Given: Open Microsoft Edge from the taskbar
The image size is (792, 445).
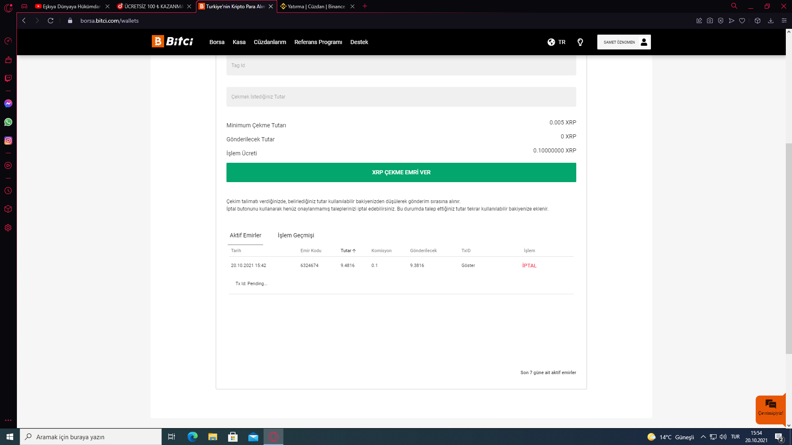Looking at the screenshot, I should (193, 437).
